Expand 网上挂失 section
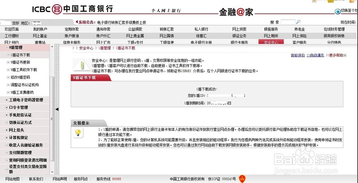358x183 pixels. pos(6,130)
